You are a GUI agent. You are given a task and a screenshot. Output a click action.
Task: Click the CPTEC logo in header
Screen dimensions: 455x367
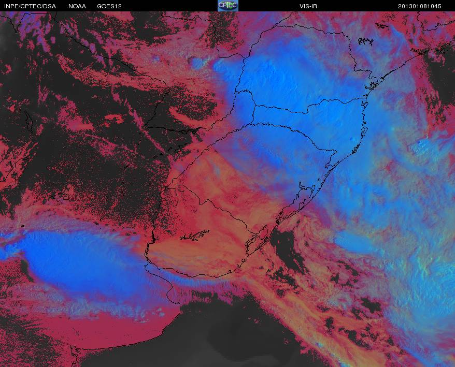228,6
